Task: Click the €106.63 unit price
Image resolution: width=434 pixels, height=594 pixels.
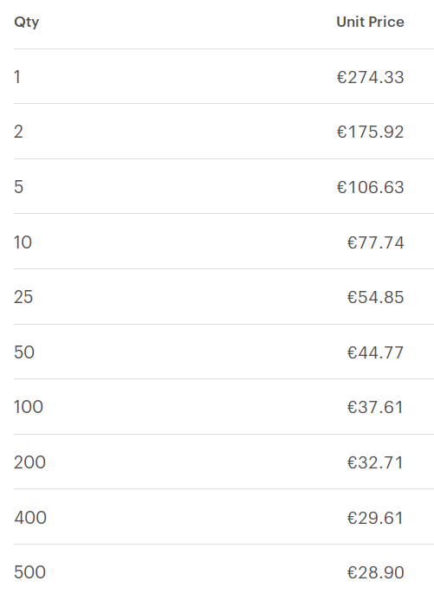Action: (x=370, y=187)
